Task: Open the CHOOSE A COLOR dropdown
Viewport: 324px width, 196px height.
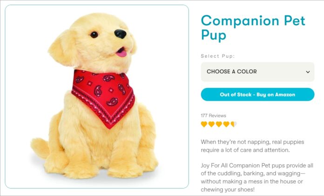Action: point(257,72)
